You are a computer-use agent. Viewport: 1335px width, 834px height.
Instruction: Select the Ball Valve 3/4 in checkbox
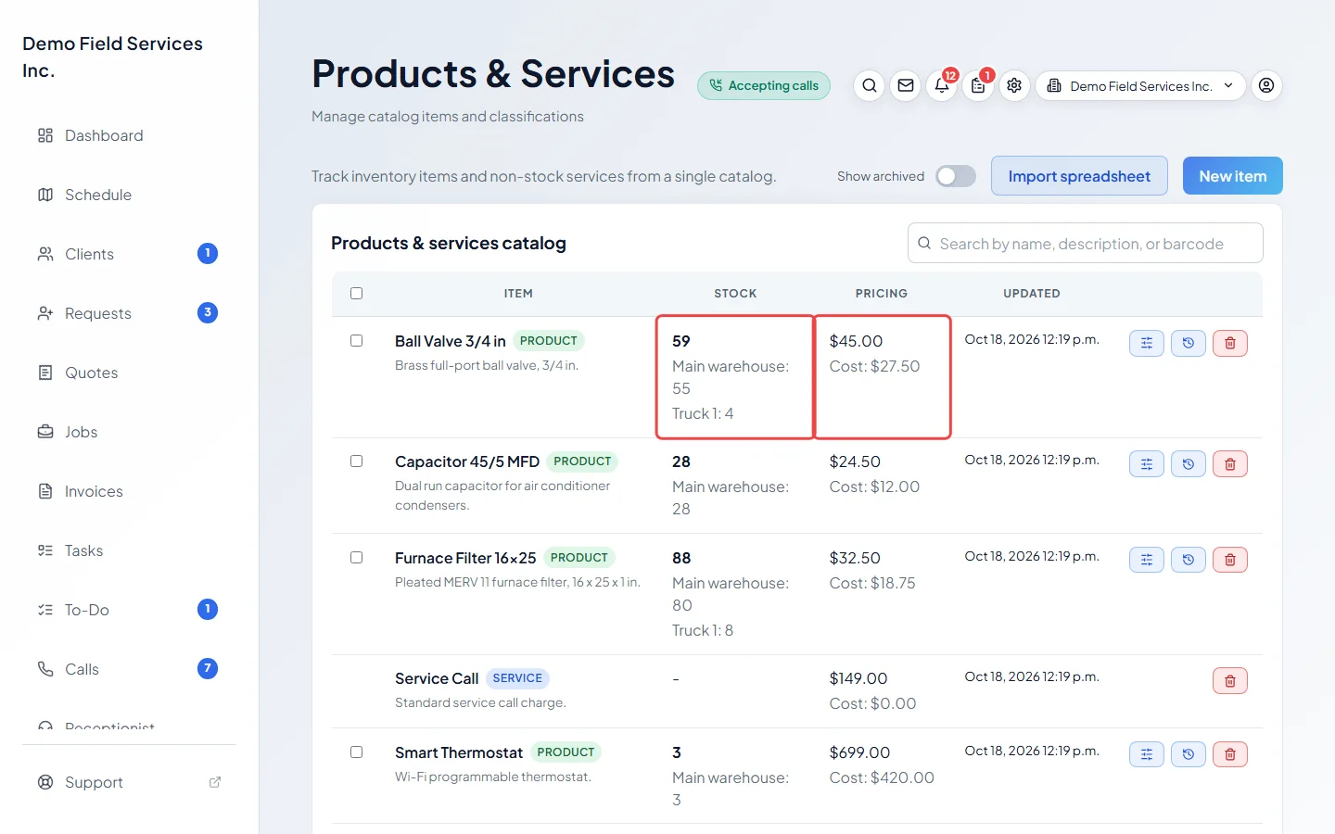[356, 341]
